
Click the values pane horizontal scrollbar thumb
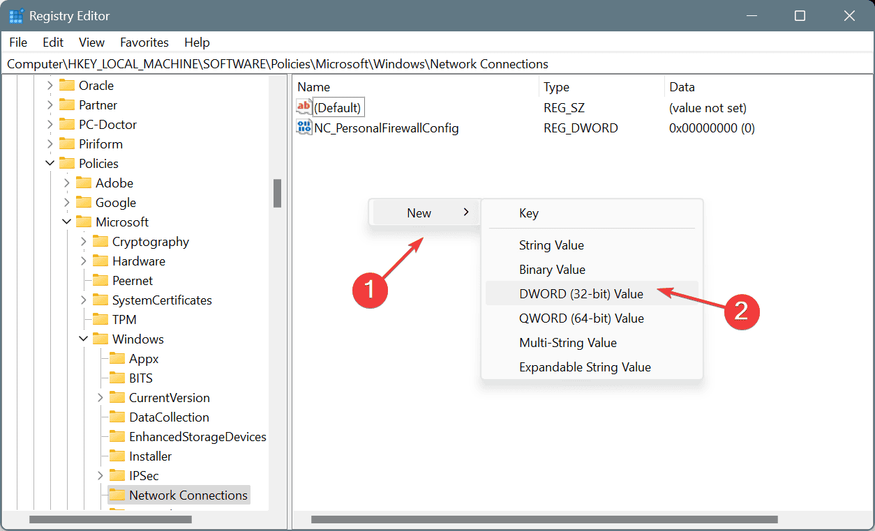tap(544, 519)
